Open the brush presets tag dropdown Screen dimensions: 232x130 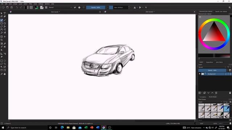pos(210,102)
